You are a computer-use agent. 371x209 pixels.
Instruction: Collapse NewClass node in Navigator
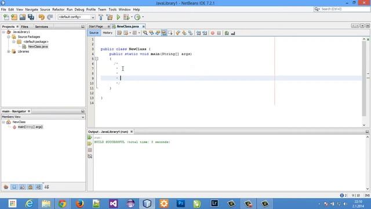3,122
